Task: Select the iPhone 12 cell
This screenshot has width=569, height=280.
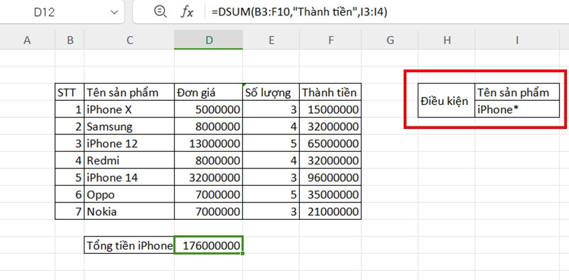Action: point(129,144)
